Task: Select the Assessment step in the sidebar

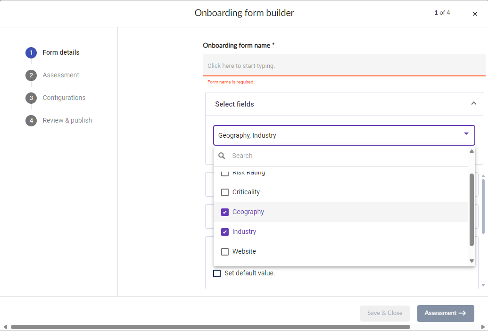Action: pos(60,75)
